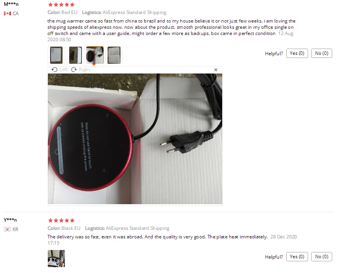Open the thumbnail in Y***n's review

point(56,259)
